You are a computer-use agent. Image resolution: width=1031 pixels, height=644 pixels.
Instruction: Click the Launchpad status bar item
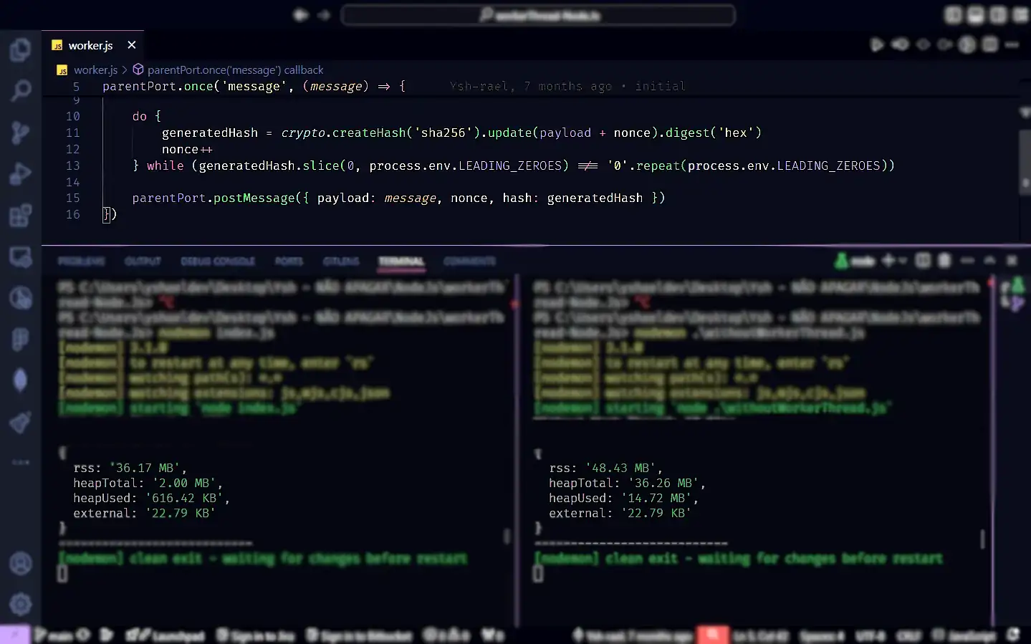(165, 635)
